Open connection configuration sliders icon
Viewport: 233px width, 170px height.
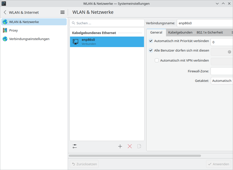[x=75, y=146]
